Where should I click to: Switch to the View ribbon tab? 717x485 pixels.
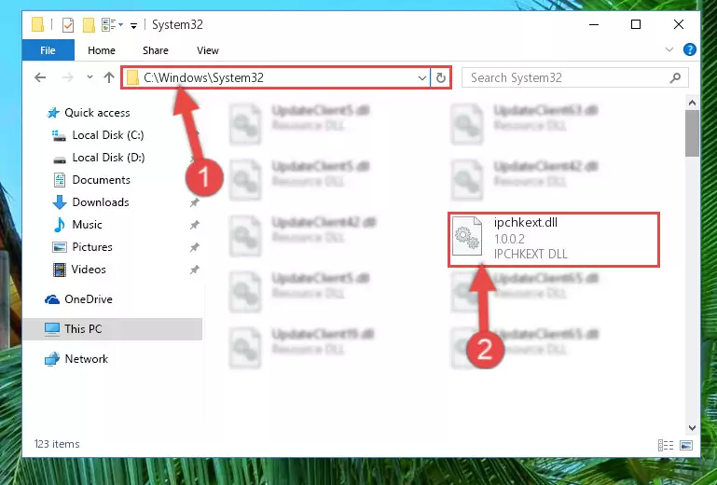[208, 50]
